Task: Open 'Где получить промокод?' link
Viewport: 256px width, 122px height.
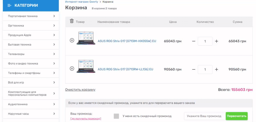Action: [x=86, y=119]
